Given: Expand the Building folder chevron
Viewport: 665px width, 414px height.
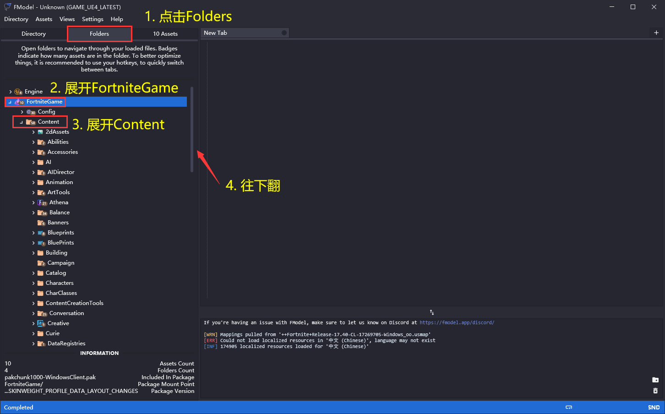Looking at the screenshot, I should point(33,253).
